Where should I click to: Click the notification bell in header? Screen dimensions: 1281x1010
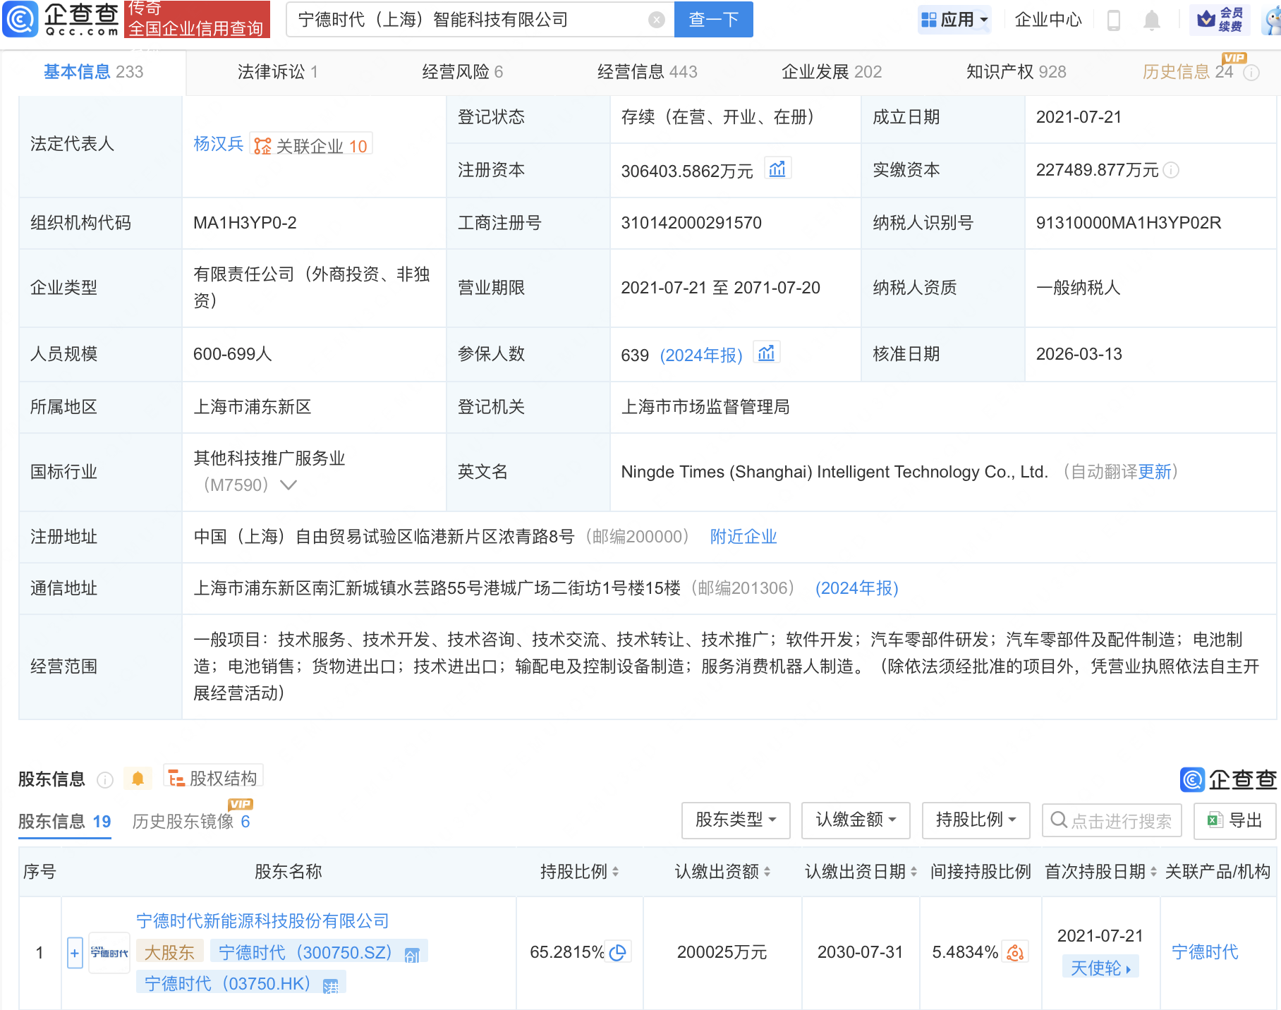(1151, 20)
